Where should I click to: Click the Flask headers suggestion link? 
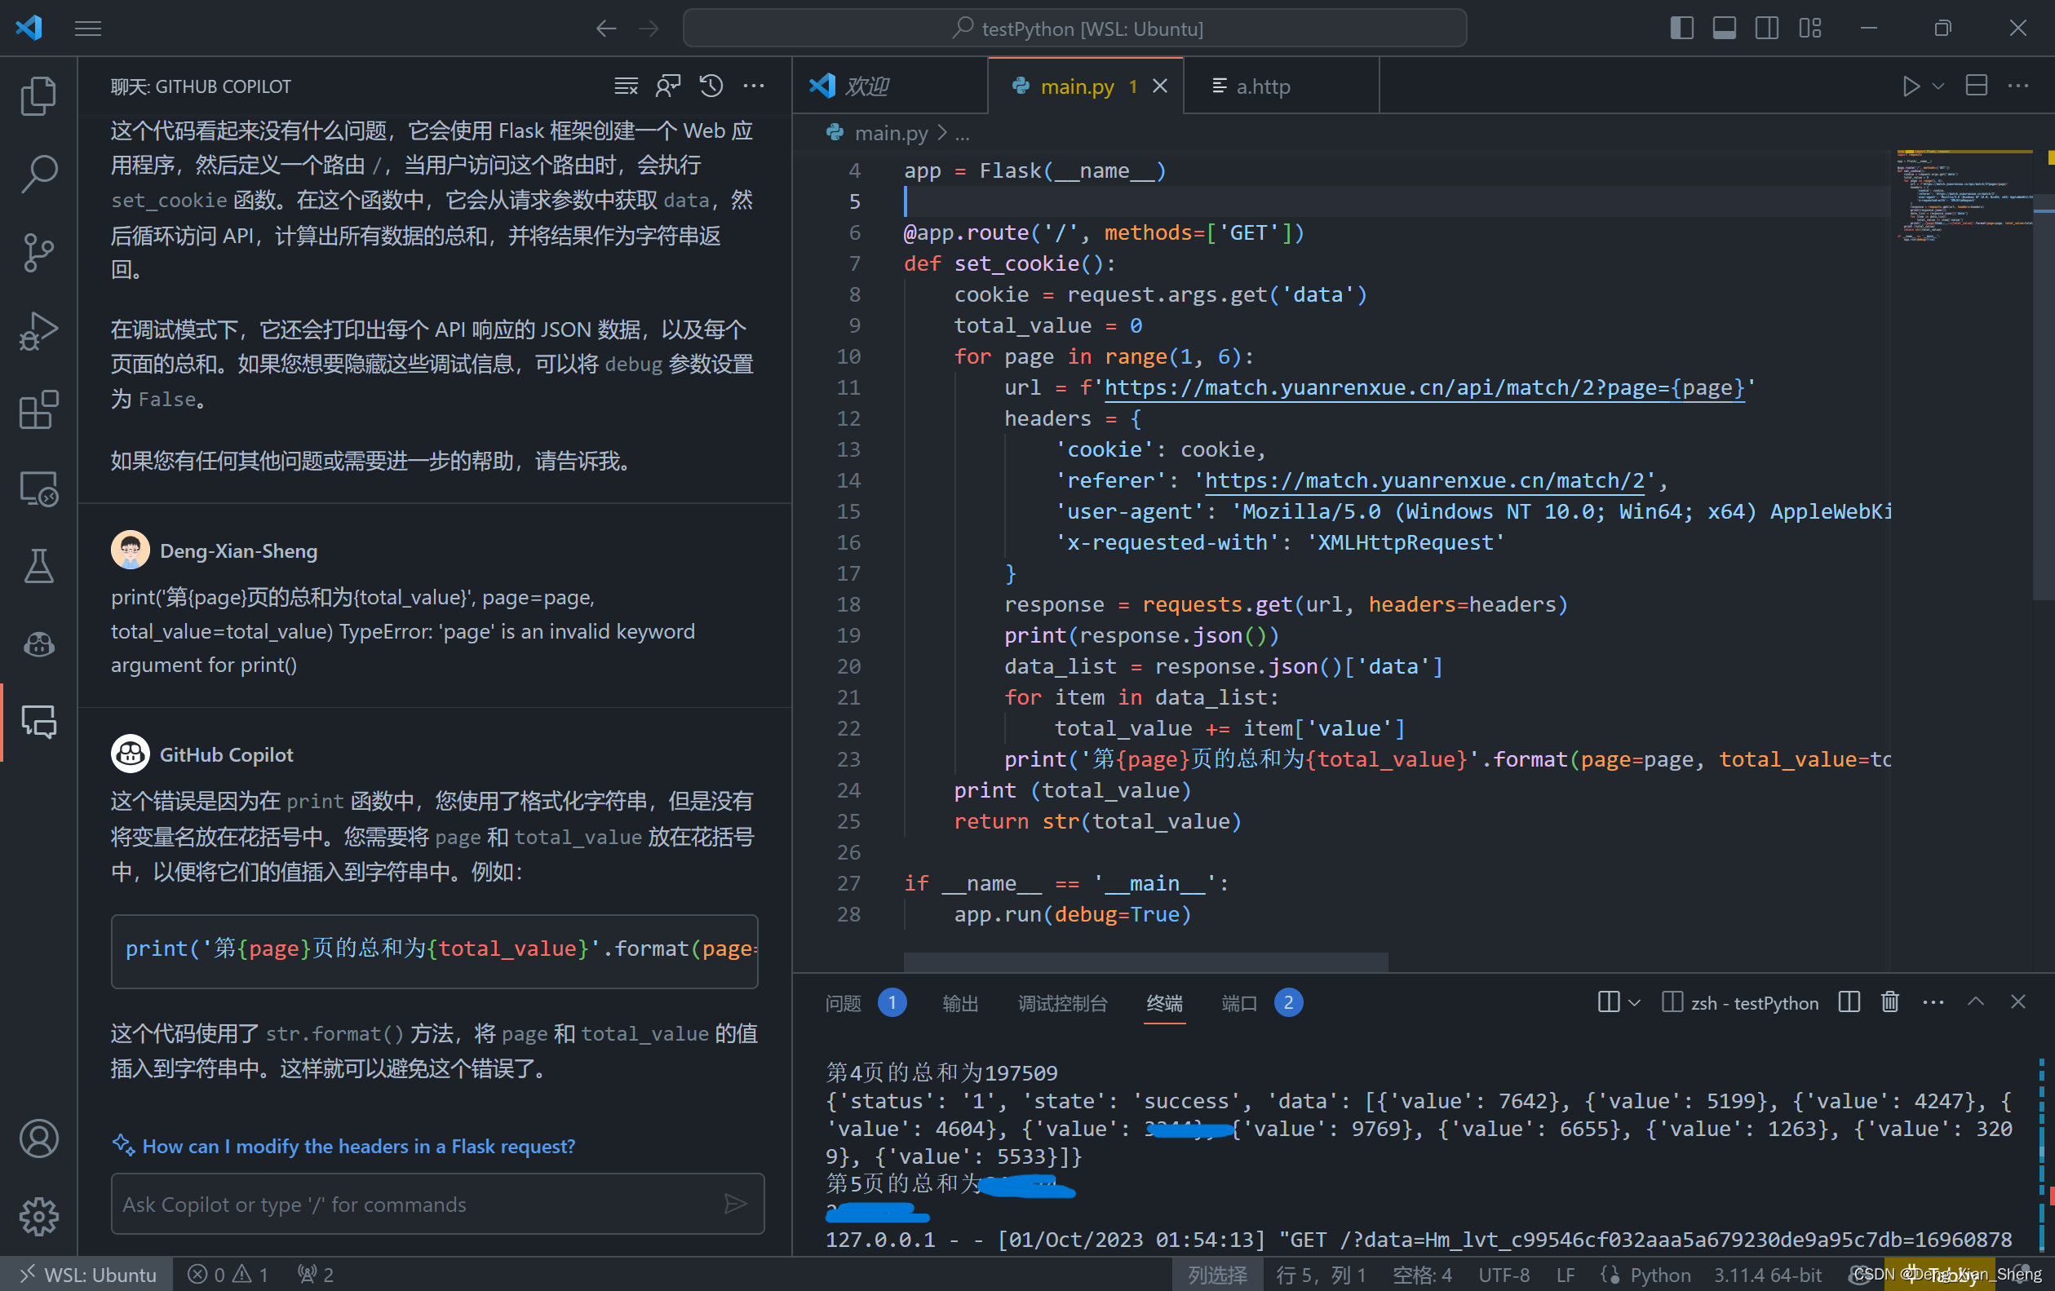(358, 1146)
